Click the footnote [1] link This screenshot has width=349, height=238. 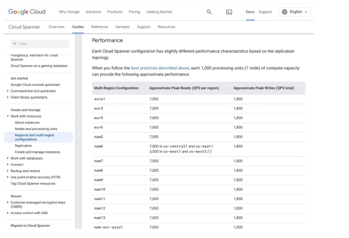(209, 152)
